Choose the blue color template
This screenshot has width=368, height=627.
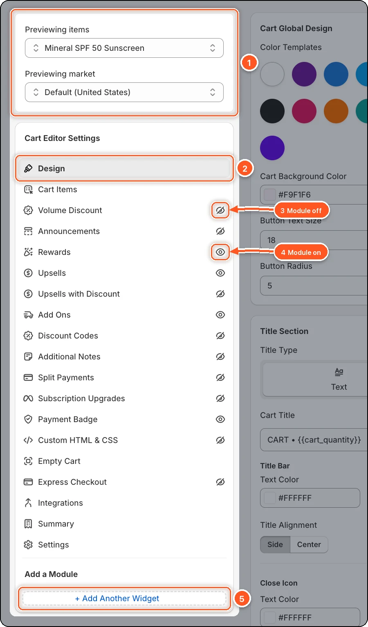[336, 74]
